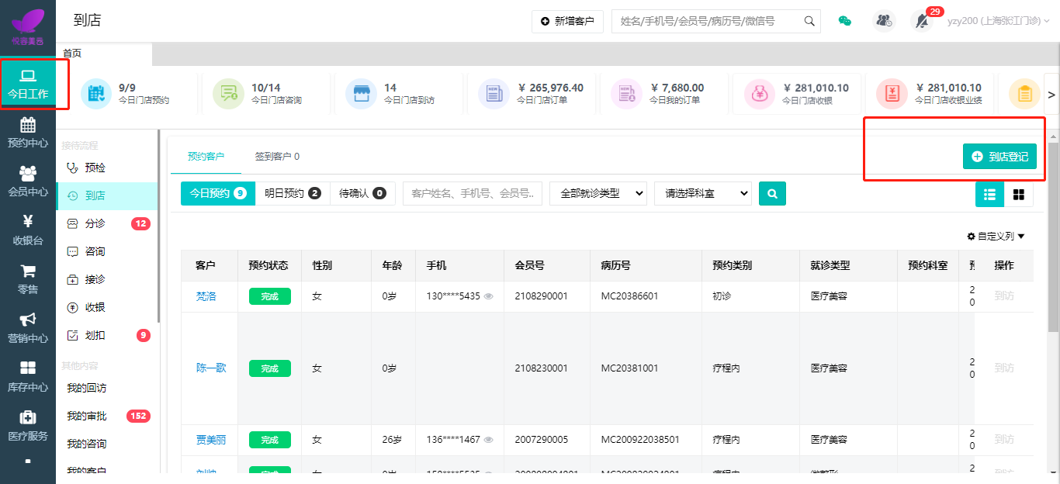Go to 会员中心 members icon
Image resolution: width=1060 pixels, height=484 pixels.
point(28,174)
